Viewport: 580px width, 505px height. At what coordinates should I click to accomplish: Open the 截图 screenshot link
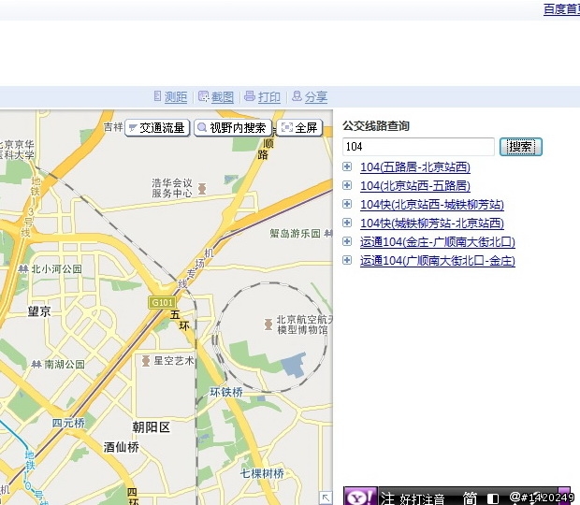click(223, 97)
